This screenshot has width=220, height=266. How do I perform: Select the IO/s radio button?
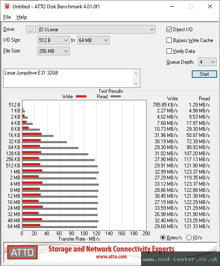click(x=189, y=238)
